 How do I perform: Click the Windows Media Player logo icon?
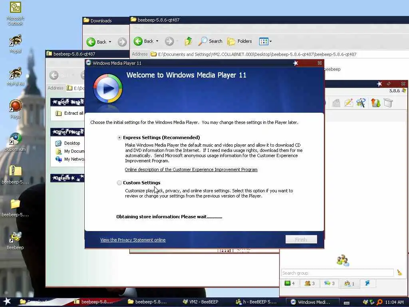tap(108, 89)
